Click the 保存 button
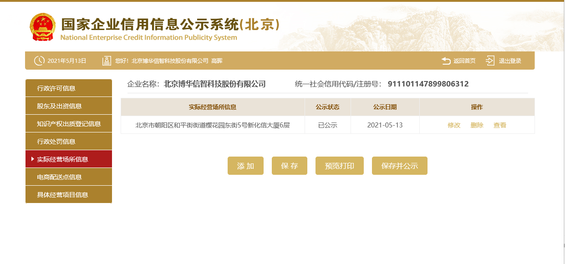 (290, 166)
